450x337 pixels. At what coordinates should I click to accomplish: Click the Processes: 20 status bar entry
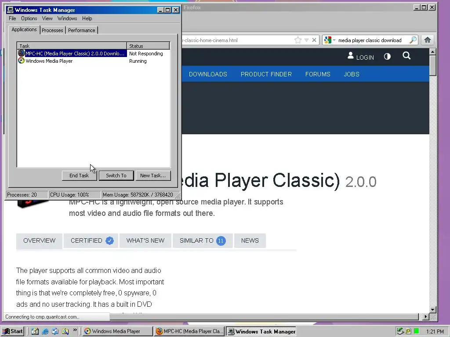tap(27, 194)
